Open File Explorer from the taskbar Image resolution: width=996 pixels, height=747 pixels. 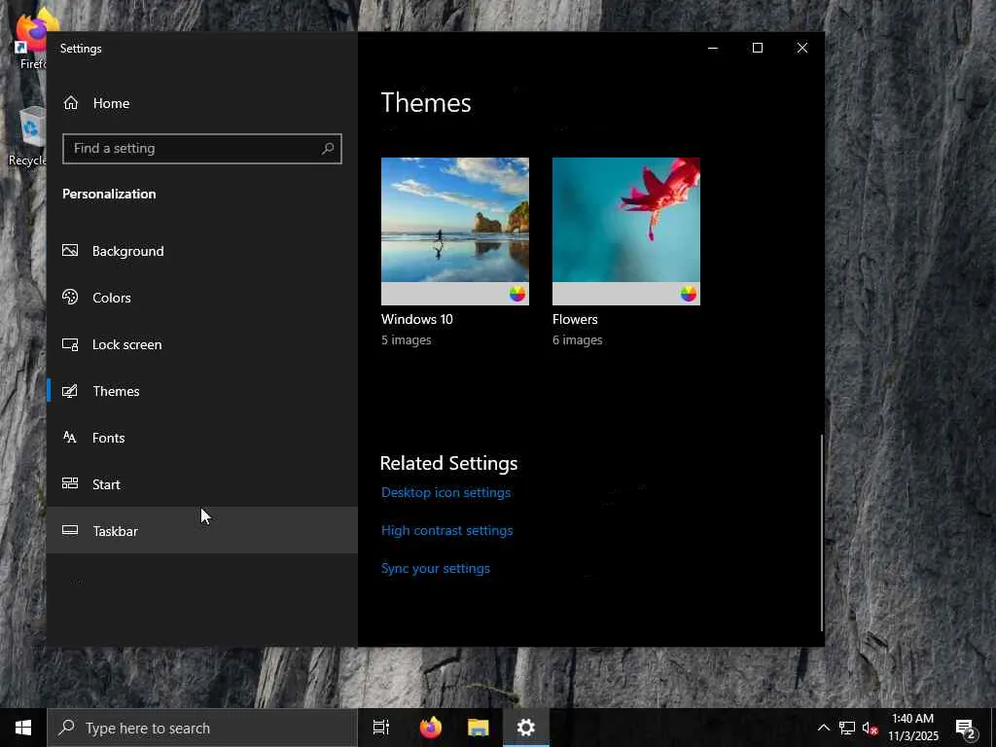[479, 728]
